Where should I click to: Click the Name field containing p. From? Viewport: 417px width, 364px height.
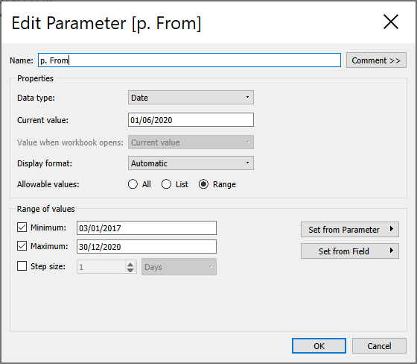tap(189, 60)
